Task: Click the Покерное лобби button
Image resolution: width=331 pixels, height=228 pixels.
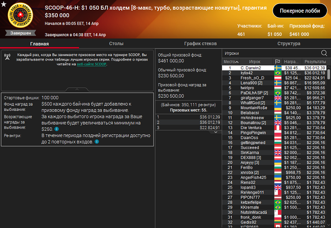Action: [x=300, y=11]
